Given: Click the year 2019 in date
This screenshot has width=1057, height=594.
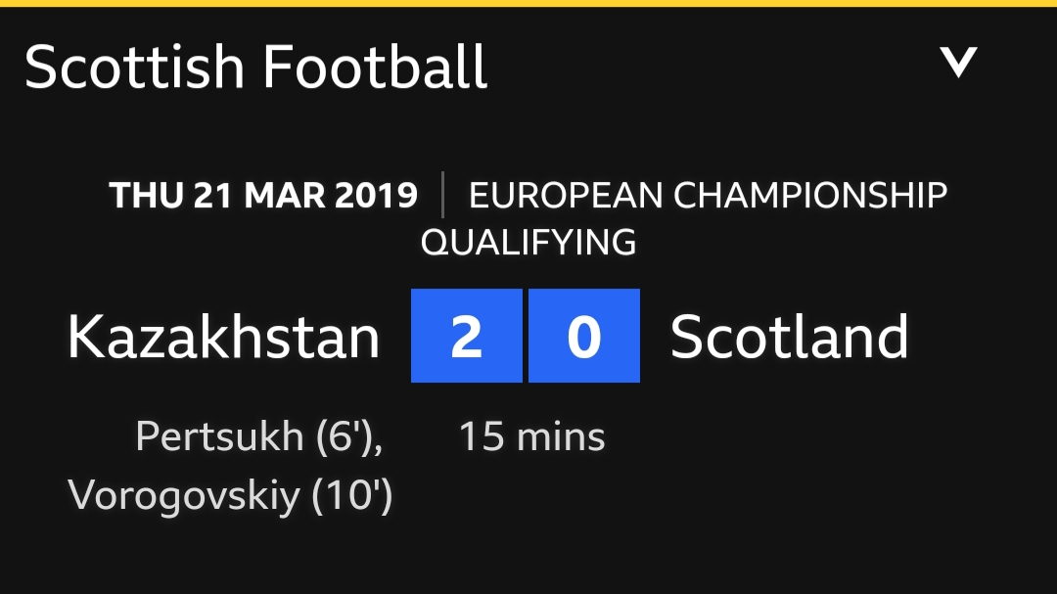Looking at the screenshot, I should [376, 196].
